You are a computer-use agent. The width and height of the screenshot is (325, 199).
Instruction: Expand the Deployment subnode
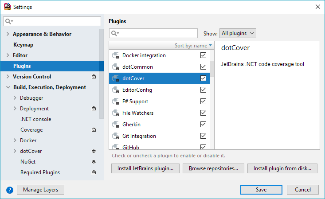(15, 109)
